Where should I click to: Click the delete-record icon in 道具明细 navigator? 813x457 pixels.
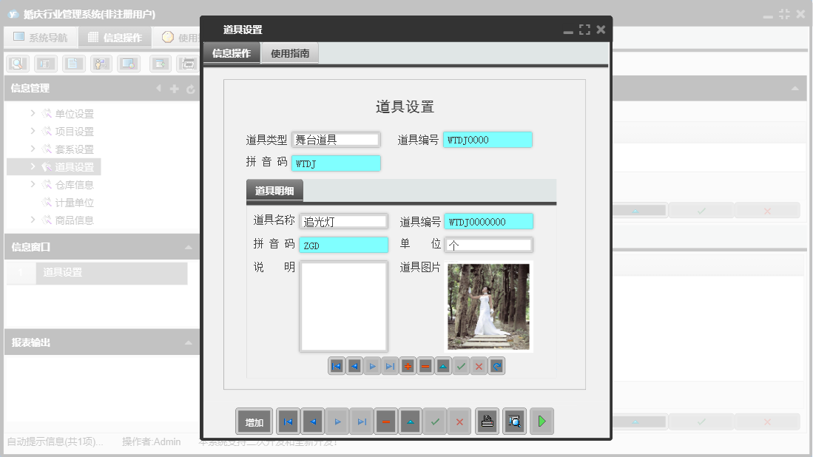425,365
